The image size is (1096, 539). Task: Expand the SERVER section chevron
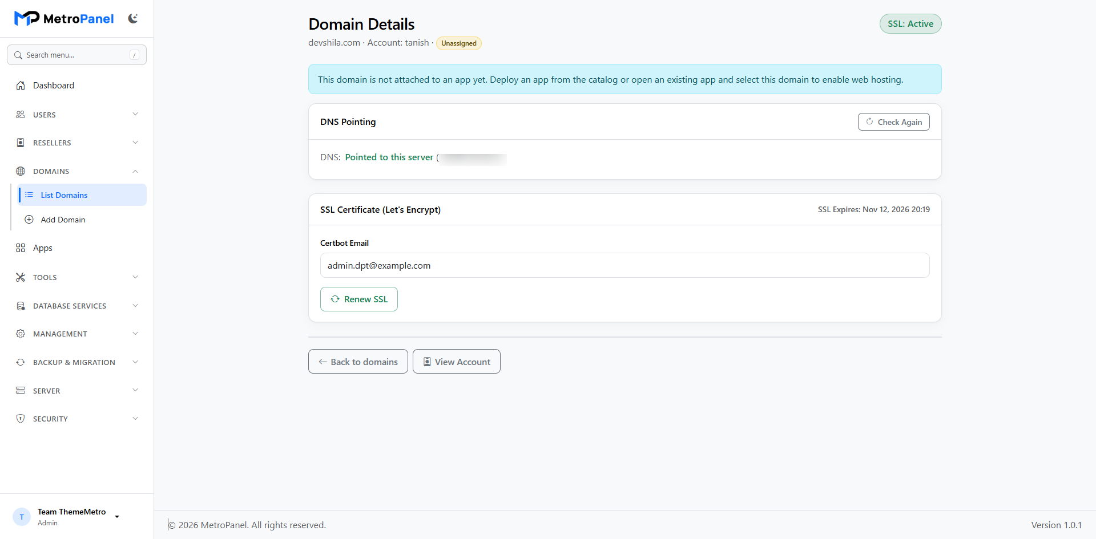point(135,390)
